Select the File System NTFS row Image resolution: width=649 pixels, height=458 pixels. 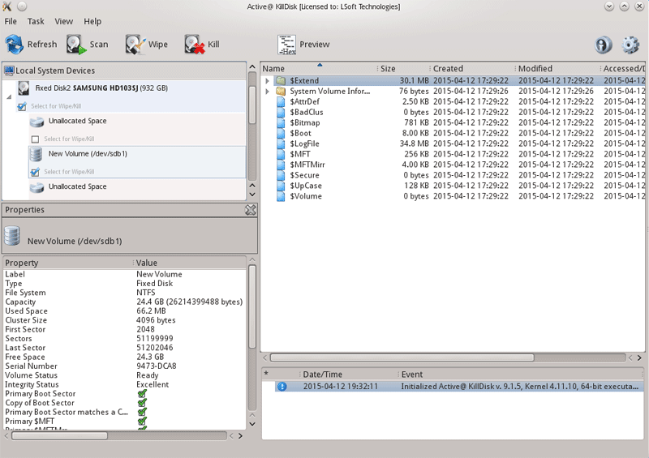point(125,293)
